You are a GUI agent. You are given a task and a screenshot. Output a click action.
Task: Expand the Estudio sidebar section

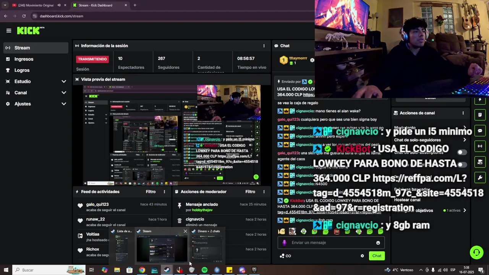36,81
